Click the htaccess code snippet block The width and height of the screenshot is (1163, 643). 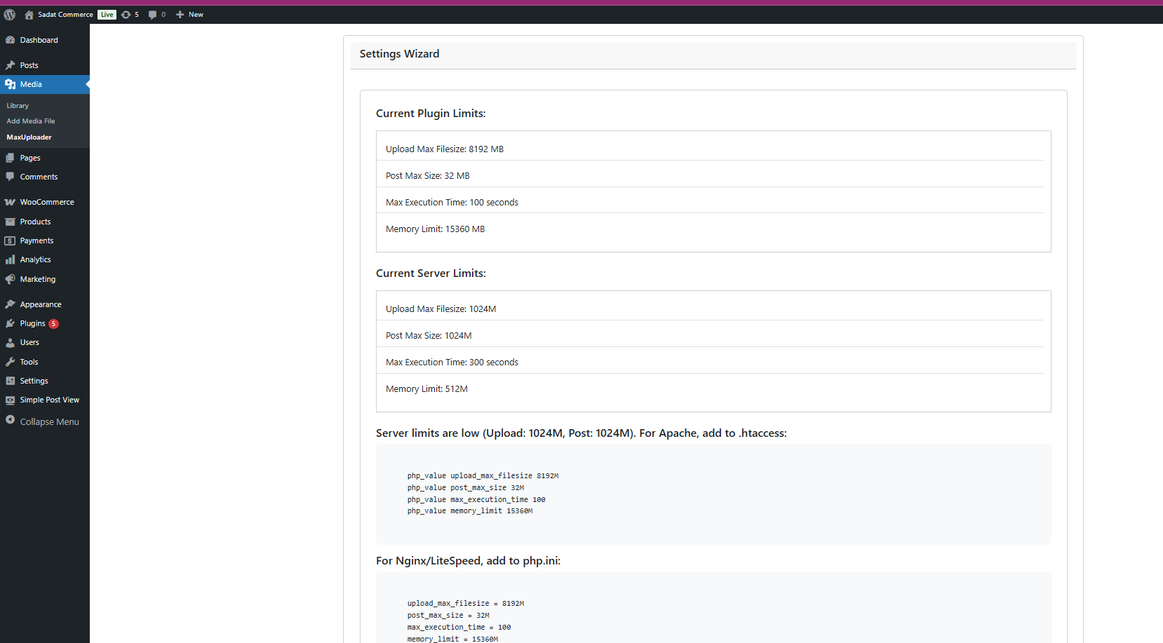[x=713, y=494]
